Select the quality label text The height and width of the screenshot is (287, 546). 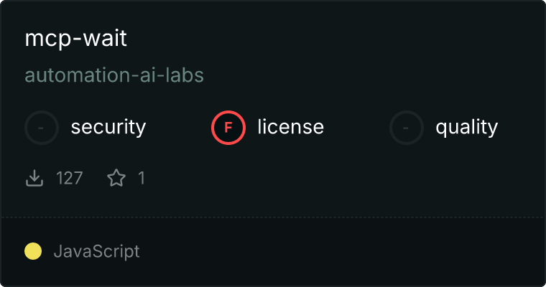tap(466, 127)
